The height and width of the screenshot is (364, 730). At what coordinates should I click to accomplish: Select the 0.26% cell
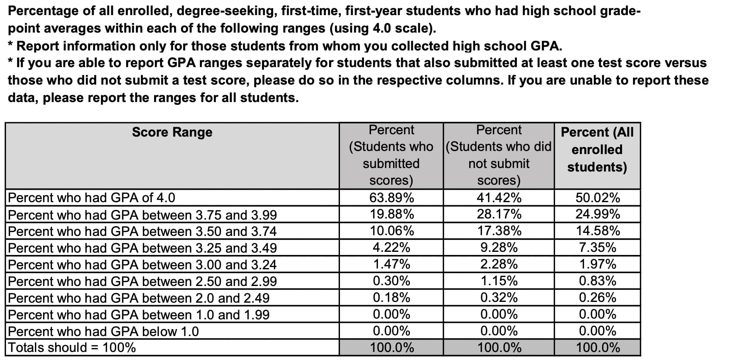[597, 298]
